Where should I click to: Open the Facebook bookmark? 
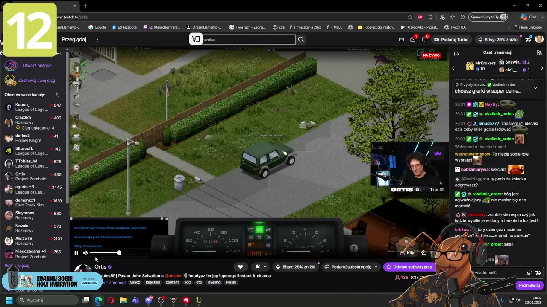point(124,27)
